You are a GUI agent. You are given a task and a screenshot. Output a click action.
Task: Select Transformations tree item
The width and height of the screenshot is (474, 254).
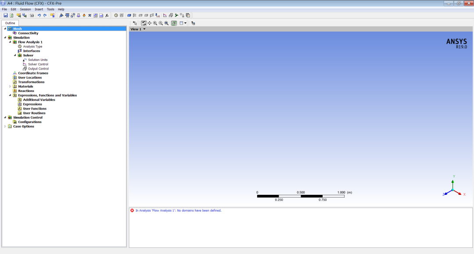[x=31, y=82]
